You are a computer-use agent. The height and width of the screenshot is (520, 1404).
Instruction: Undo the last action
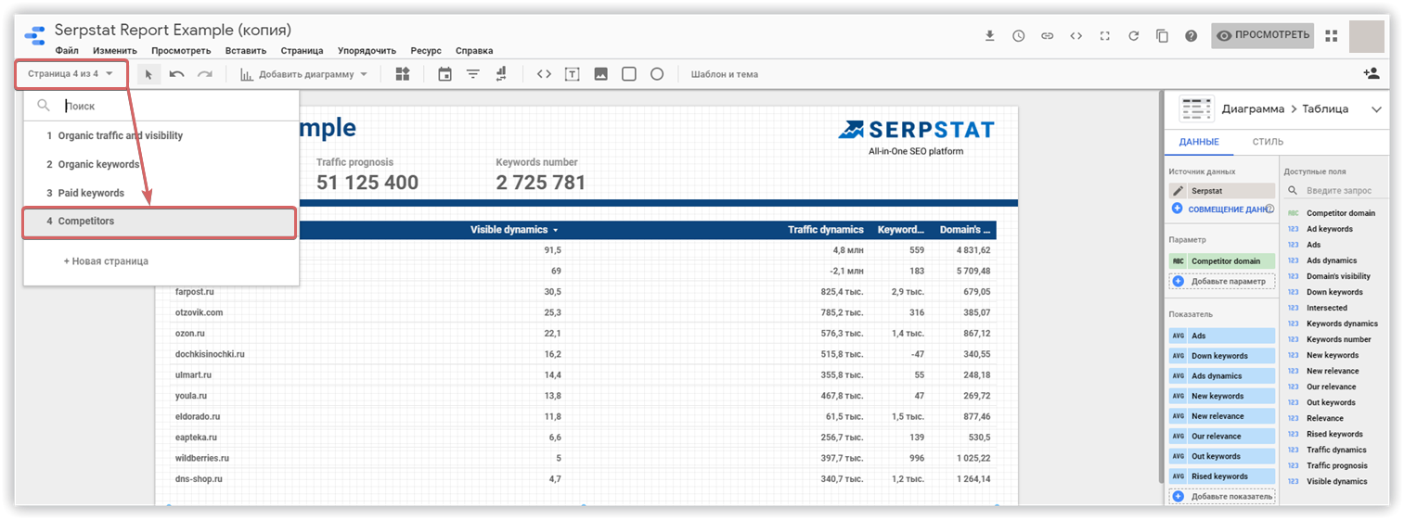click(x=176, y=74)
